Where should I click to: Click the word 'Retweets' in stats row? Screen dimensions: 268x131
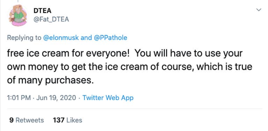click(x=30, y=120)
